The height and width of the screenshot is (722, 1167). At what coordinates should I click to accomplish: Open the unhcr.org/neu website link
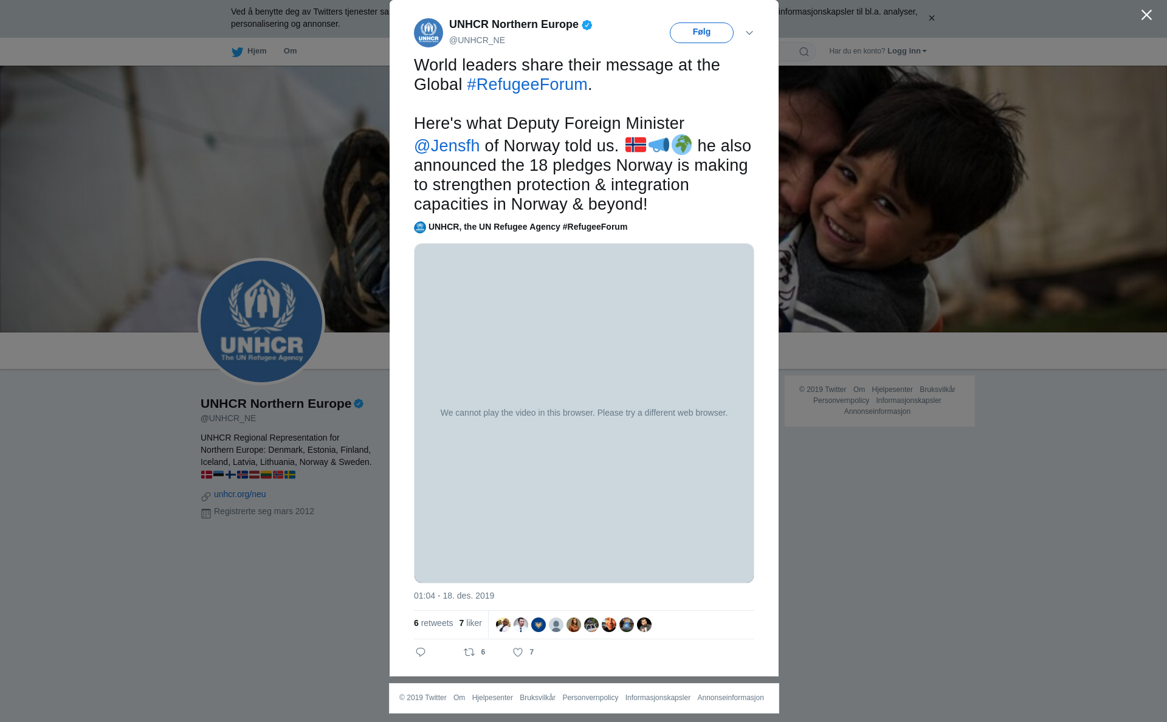click(x=239, y=494)
